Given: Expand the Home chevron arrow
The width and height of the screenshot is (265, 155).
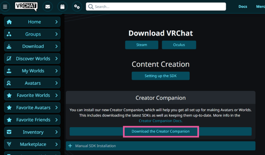Looking at the screenshot, I should point(56,22).
